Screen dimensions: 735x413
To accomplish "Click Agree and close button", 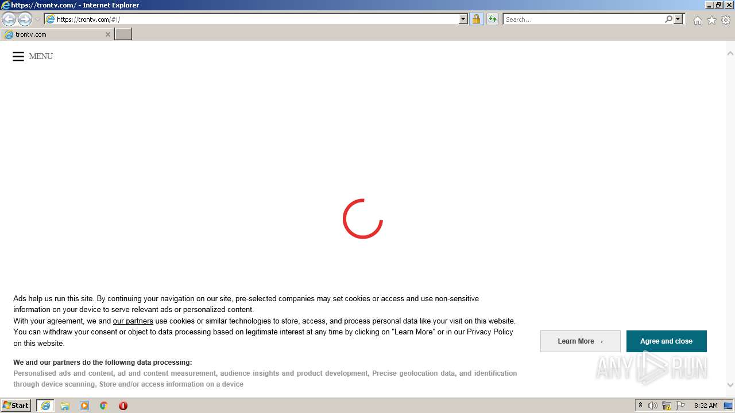I will pyautogui.click(x=666, y=341).
